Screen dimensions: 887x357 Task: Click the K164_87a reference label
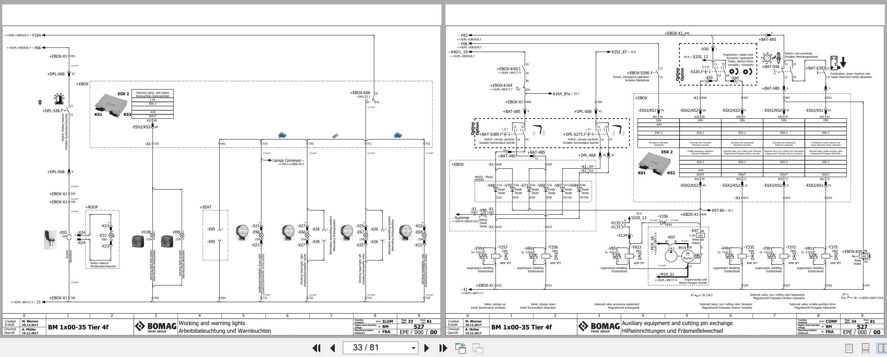coord(566,94)
